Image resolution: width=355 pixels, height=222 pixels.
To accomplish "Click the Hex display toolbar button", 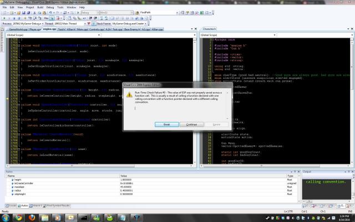I will (x=45, y=18).
